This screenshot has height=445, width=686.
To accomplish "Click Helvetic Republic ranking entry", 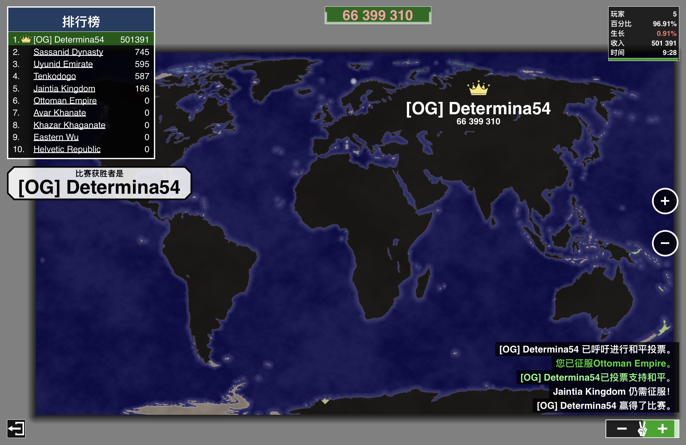I will point(67,149).
